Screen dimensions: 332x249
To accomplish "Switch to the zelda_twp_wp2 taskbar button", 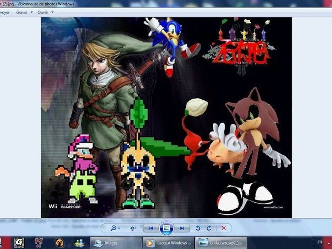I will tap(221, 243).
